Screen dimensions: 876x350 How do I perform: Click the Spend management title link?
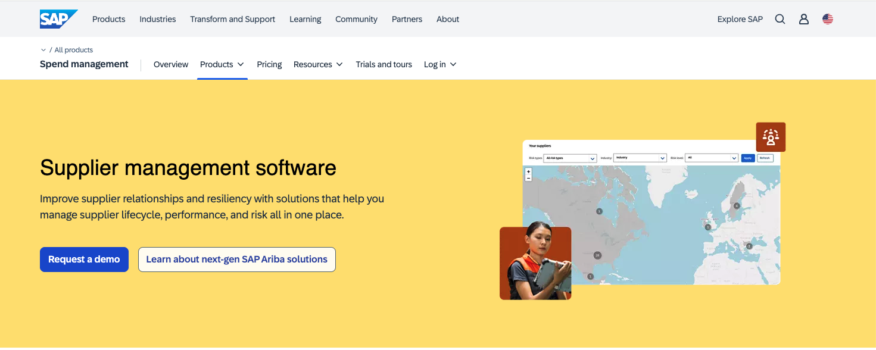point(84,64)
